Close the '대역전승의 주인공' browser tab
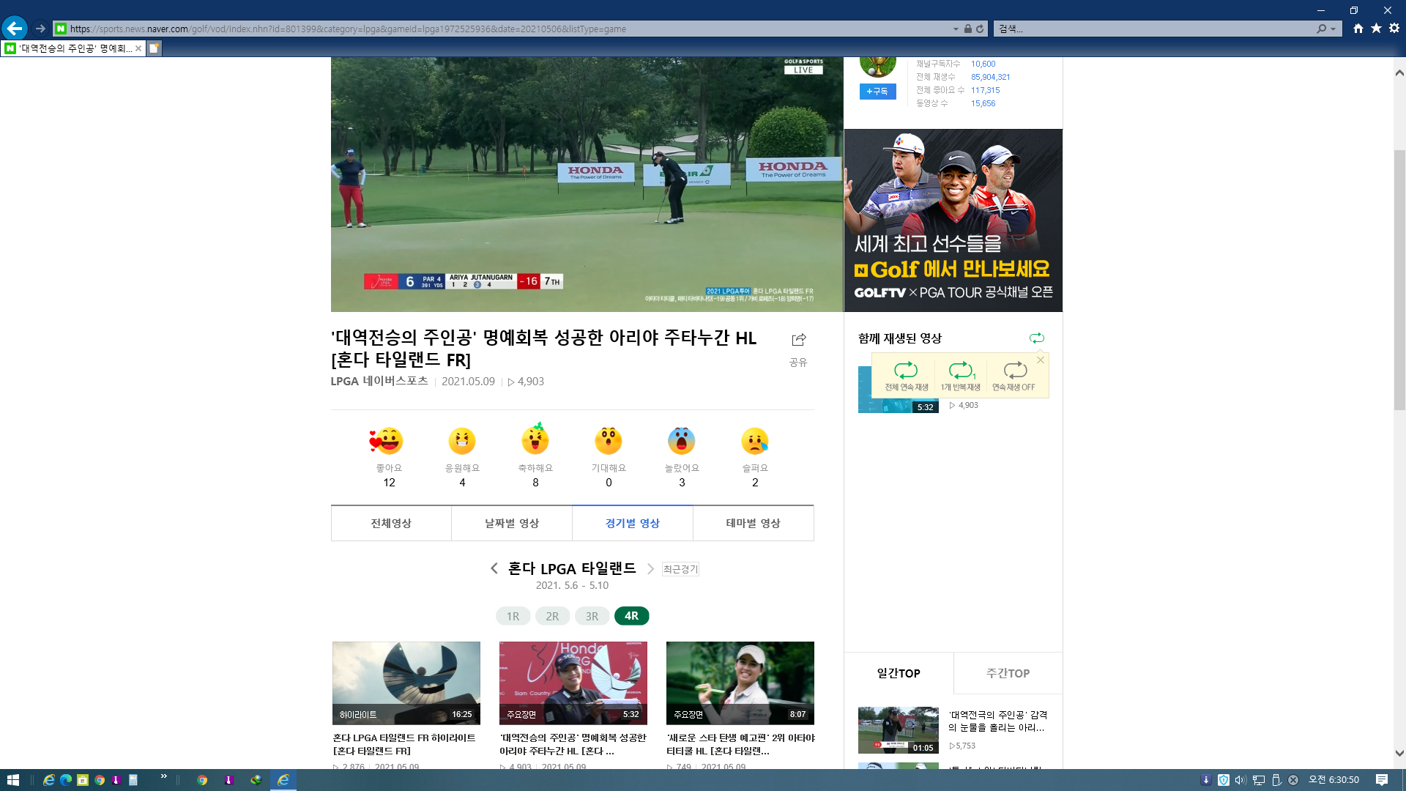Viewport: 1406px width, 791px height. [x=138, y=48]
